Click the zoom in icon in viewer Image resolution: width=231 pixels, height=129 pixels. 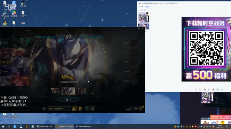[213, 90]
